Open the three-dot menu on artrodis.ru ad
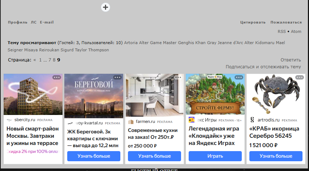 pyautogui.click(x=300, y=77)
